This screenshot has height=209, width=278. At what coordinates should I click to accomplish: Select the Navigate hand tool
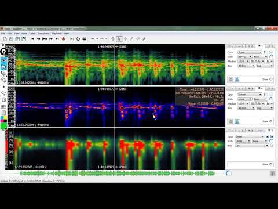click(x=113, y=39)
